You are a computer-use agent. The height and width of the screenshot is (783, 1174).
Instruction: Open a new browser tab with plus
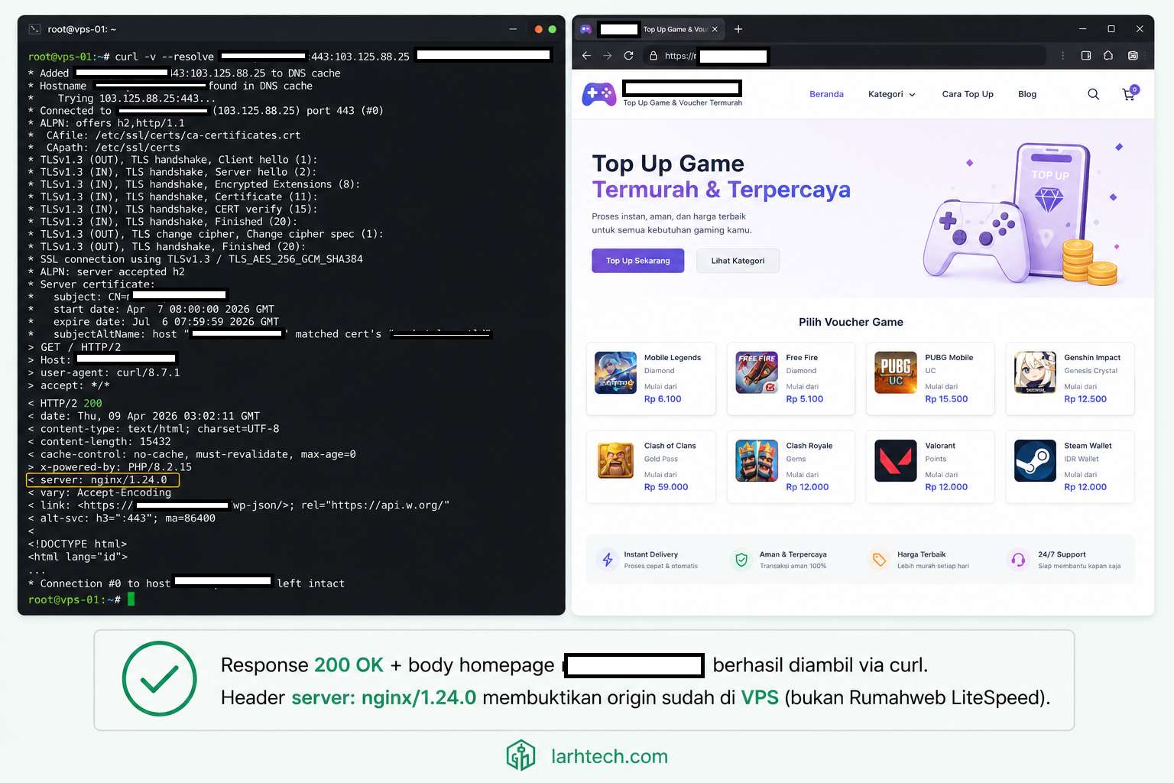coord(738,29)
